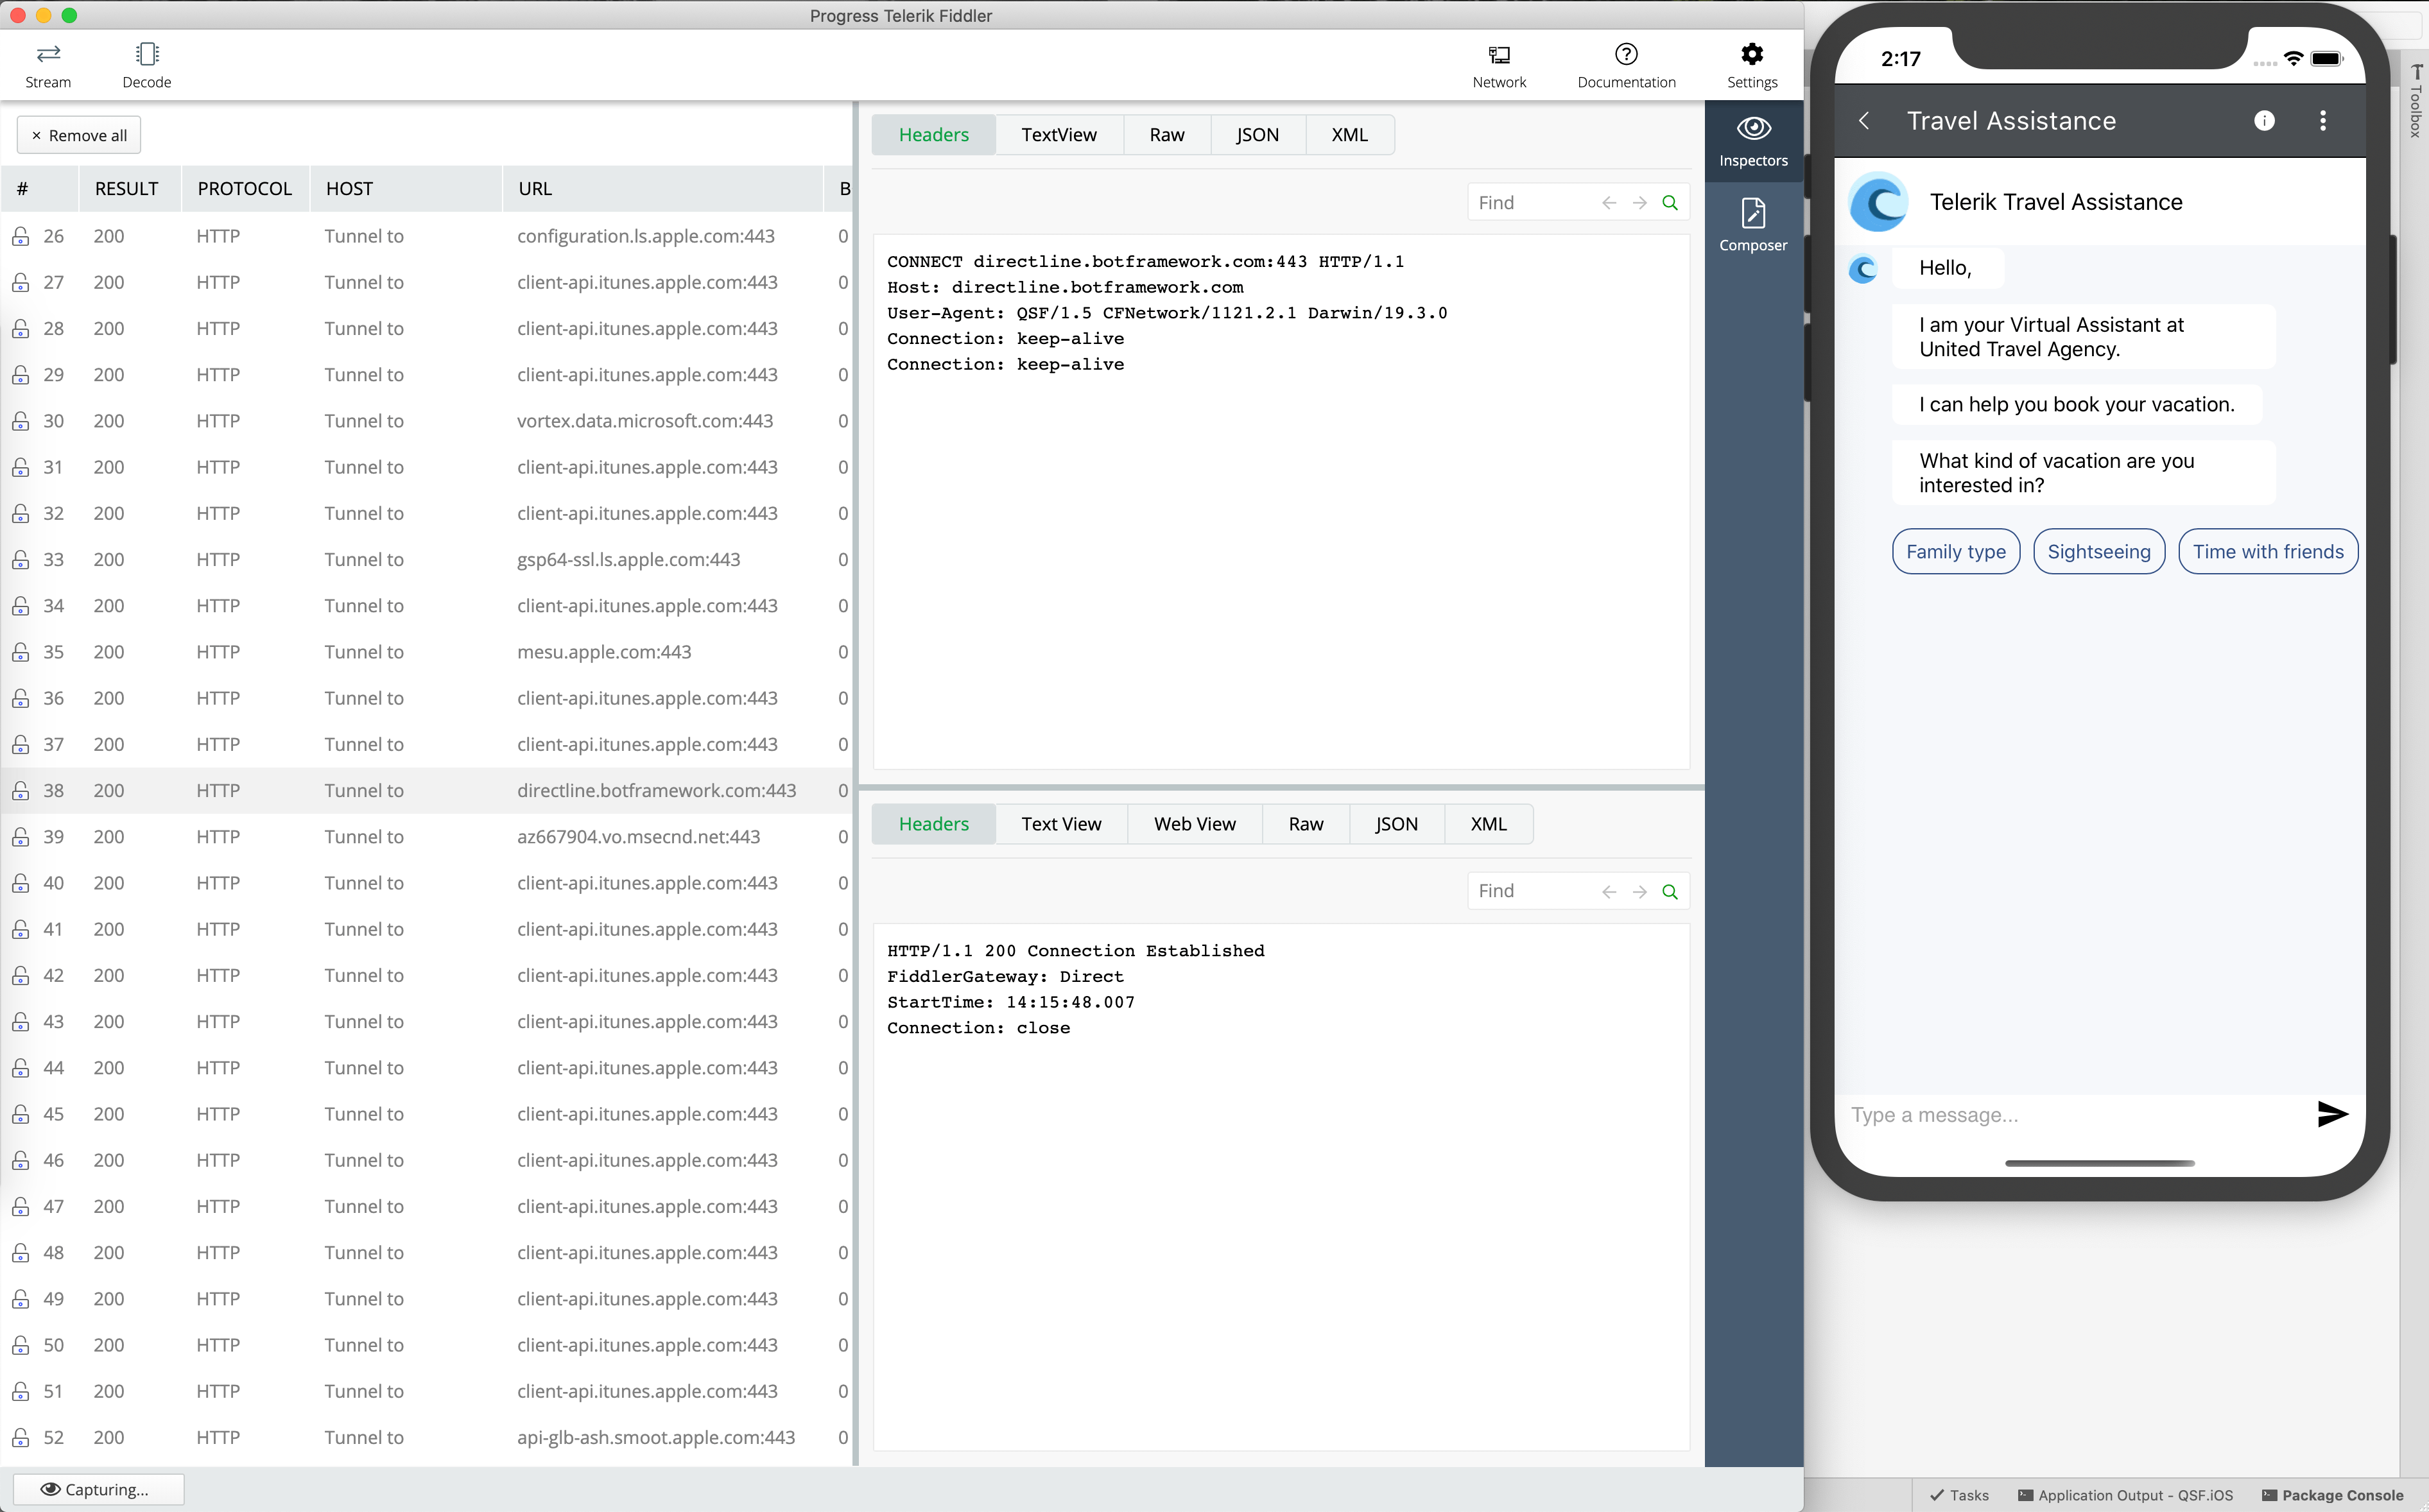Screen dimensions: 2429x1512
Task: Select session with api-glb-ash.smoot.apple.com:443
Action: pyautogui.click(x=426, y=1438)
